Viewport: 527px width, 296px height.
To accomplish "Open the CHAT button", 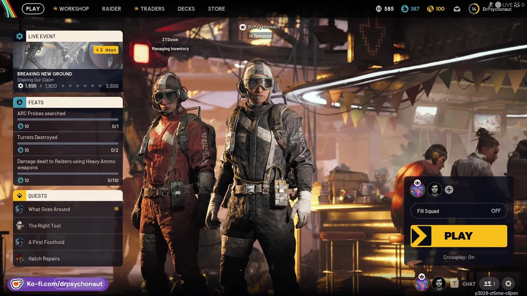I will coord(469,284).
